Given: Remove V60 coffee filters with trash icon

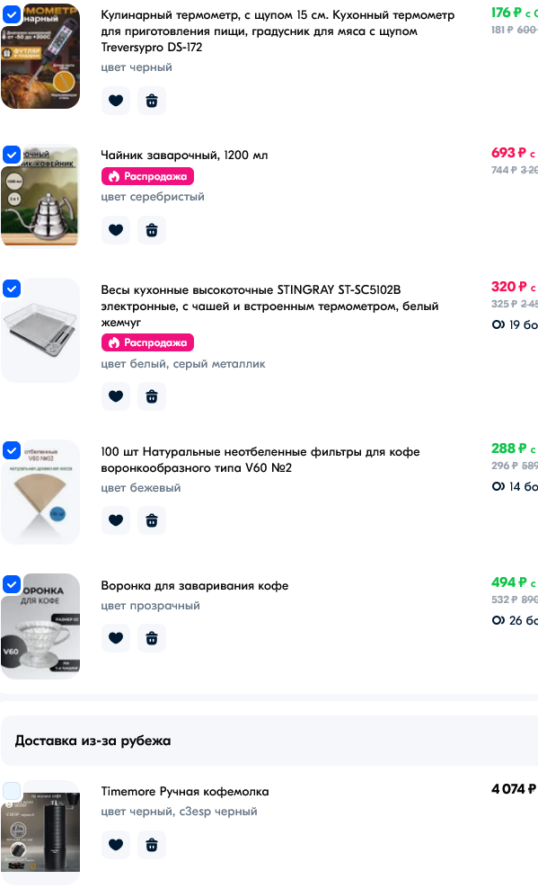Looking at the screenshot, I should (x=152, y=519).
